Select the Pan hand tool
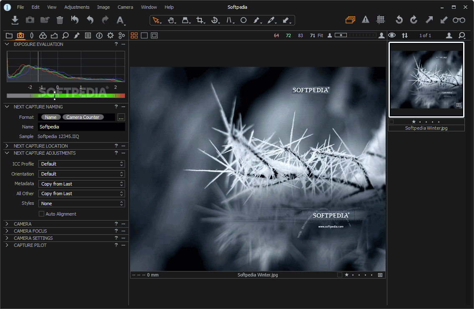The image size is (474, 309). coord(171,20)
